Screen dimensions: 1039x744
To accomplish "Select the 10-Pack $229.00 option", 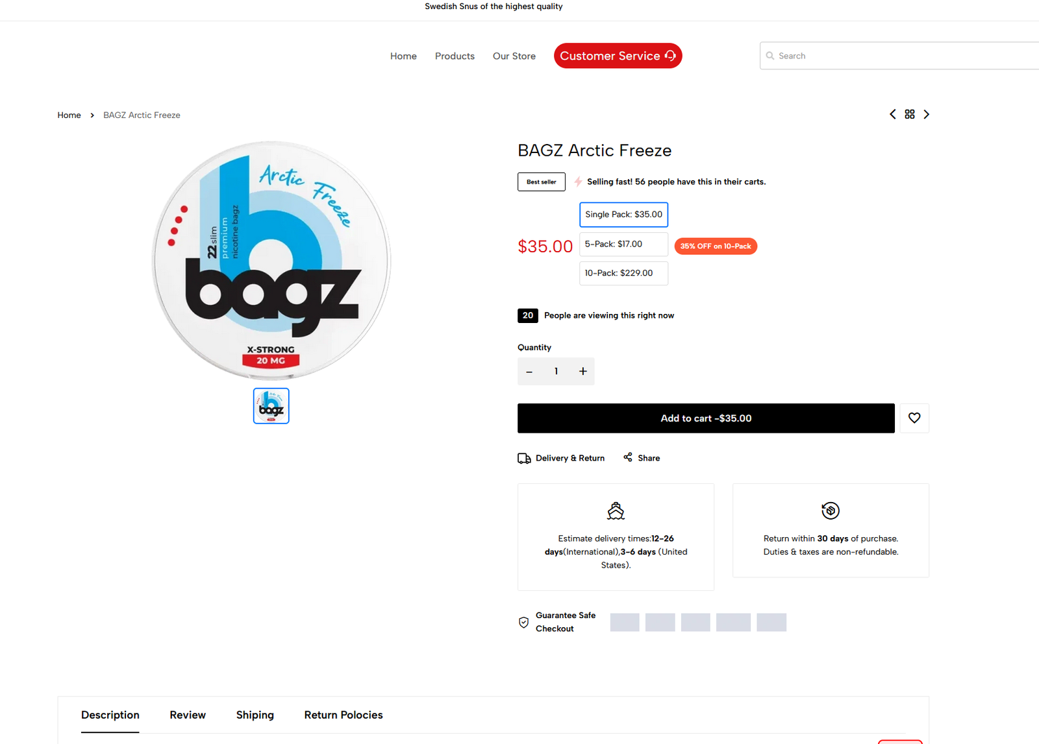I will 623,273.
